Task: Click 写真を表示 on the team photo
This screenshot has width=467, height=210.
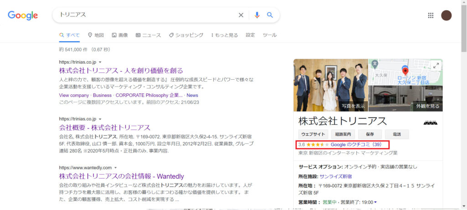Action: pos(353,106)
